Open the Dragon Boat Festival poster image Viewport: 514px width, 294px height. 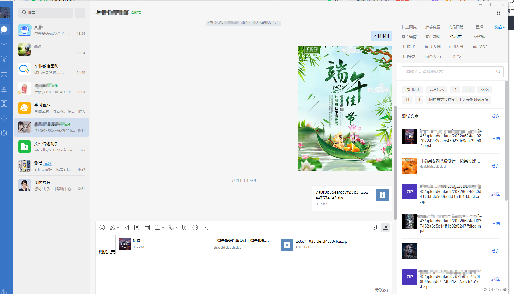pos(345,109)
